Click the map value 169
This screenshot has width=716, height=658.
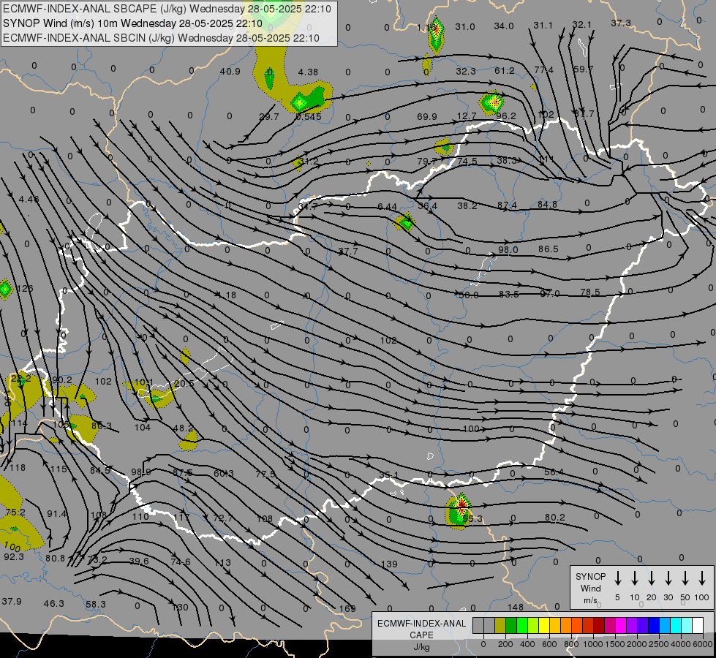coord(347,608)
